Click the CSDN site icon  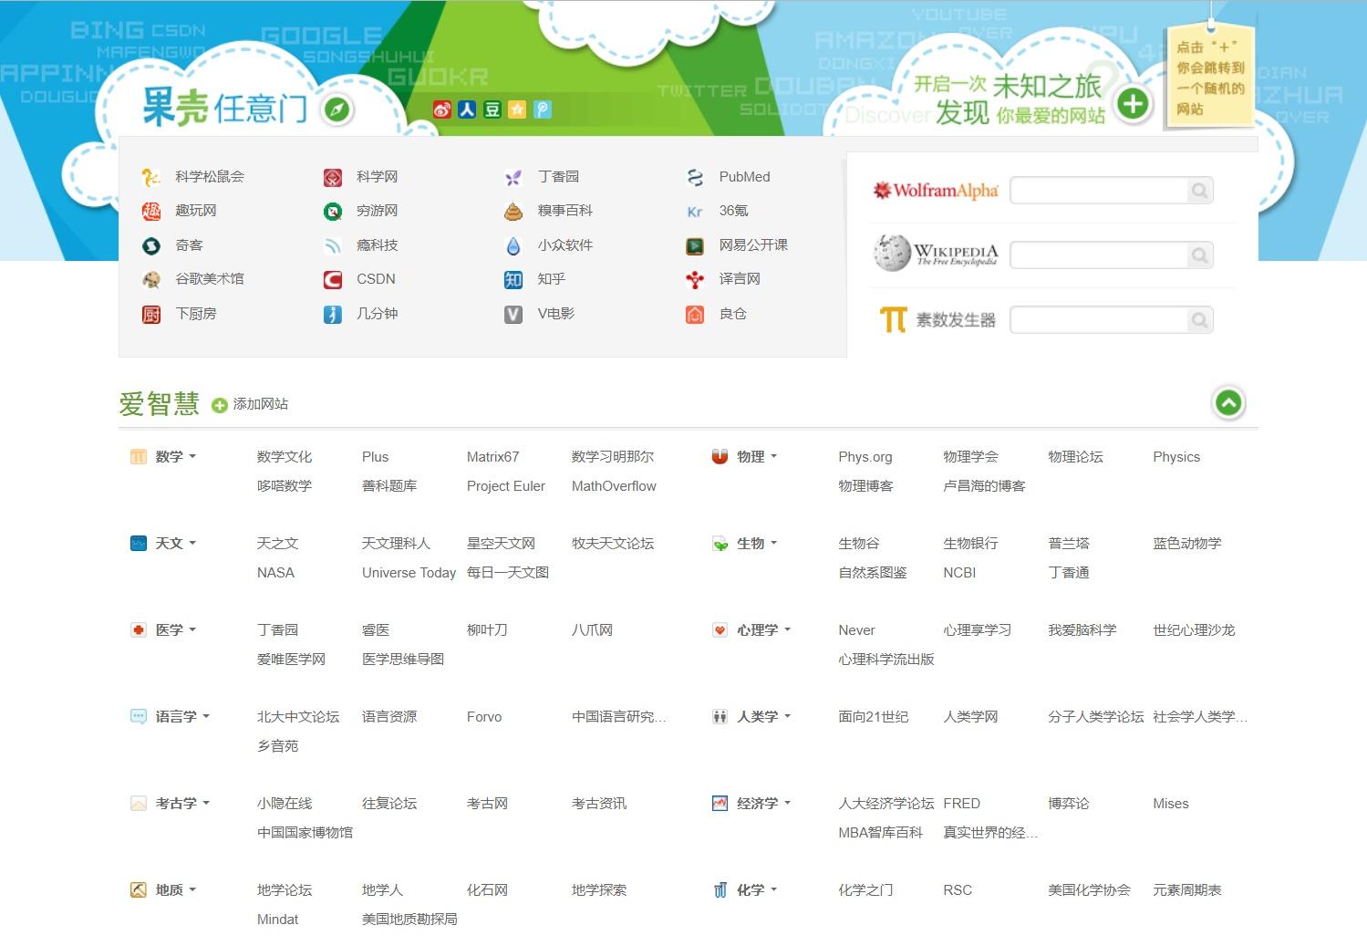point(332,279)
